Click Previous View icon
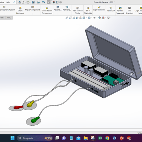The width and height of the screenshot is (142, 142). [x=74, y=18]
